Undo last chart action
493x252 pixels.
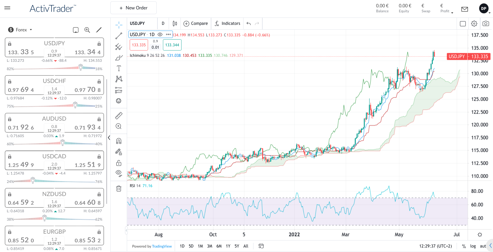point(248,24)
